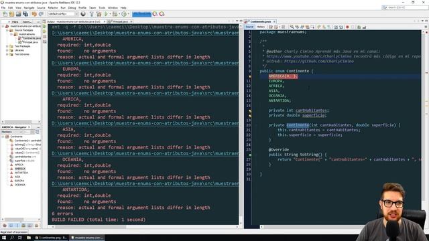Select the Principal.java tab
The image size is (429, 241).
pos(121,21)
